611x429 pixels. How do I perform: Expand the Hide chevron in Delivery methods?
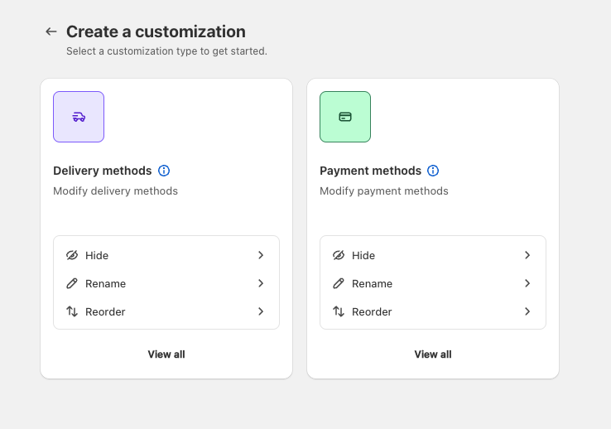[261, 255]
